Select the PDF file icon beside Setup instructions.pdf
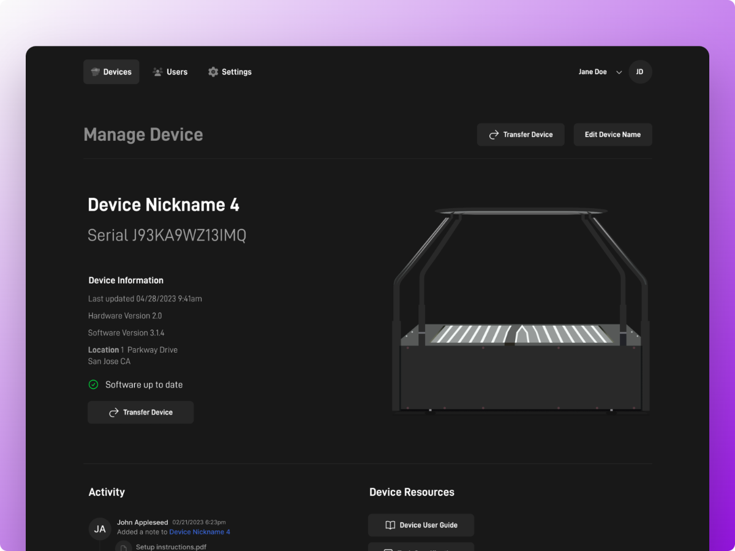 pos(124,546)
